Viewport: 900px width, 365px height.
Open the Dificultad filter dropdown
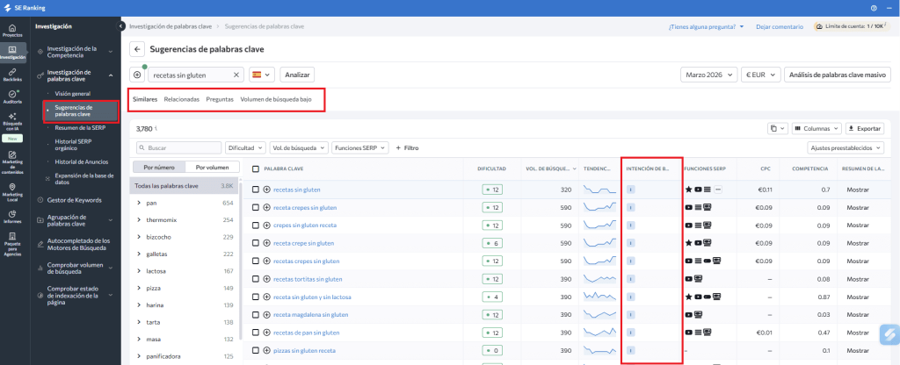point(244,148)
